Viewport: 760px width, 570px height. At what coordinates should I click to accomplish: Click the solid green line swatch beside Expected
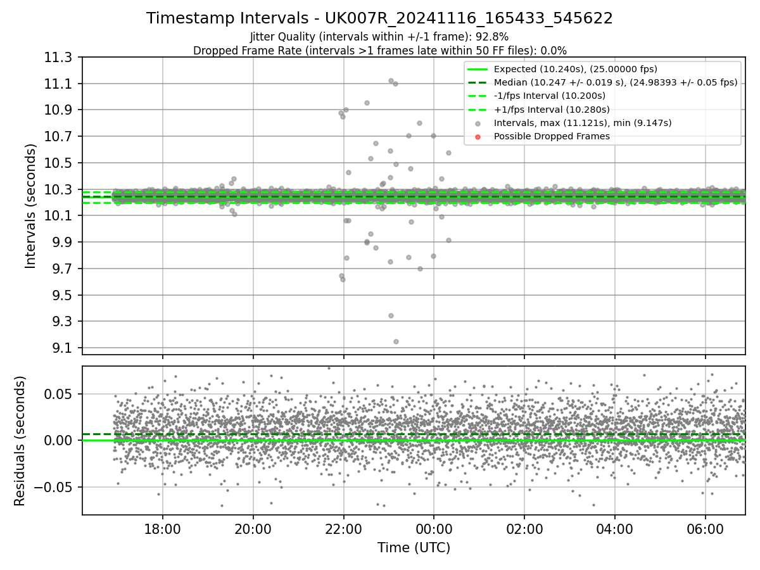[x=478, y=69]
